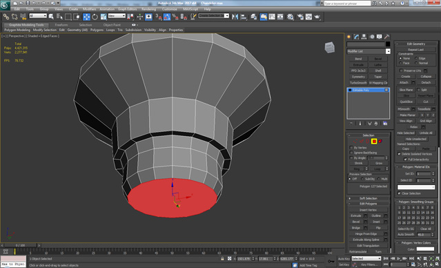Select Edge sub-object level icon
Viewport: 441px width, 268px height.
click(362, 142)
